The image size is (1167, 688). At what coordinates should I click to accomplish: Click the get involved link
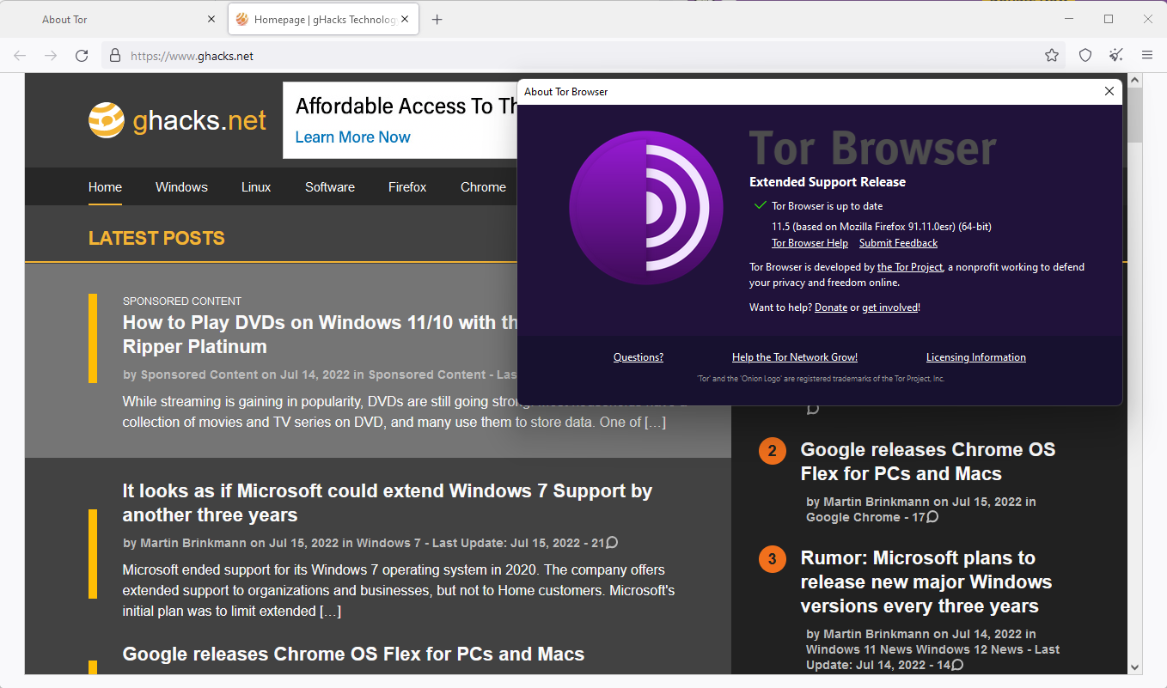(x=889, y=307)
